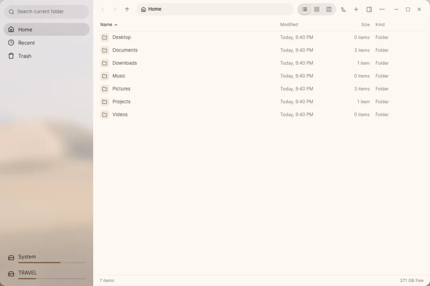Select the TRAVEL drive in sidebar
This screenshot has width=430, height=286.
[47, 274]
